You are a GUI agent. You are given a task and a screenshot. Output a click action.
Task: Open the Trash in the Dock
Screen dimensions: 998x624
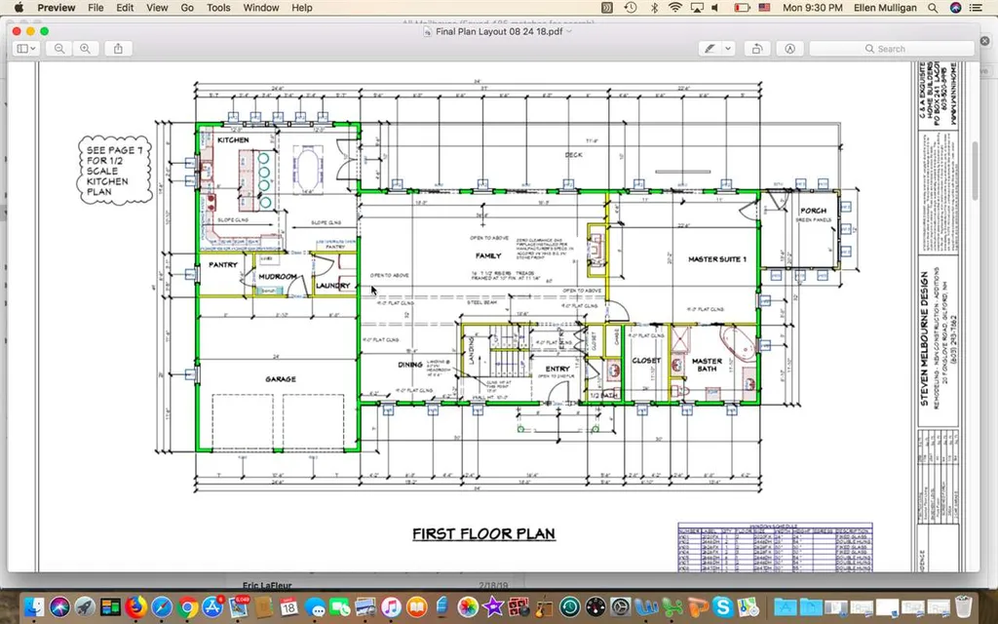[964, 606]
